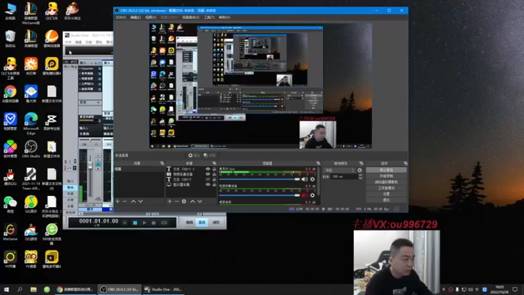This screenshot has height=295, width=524.
Task: Remove the selected source with the minus icon in Sources panel
Action: pos(177,201)
